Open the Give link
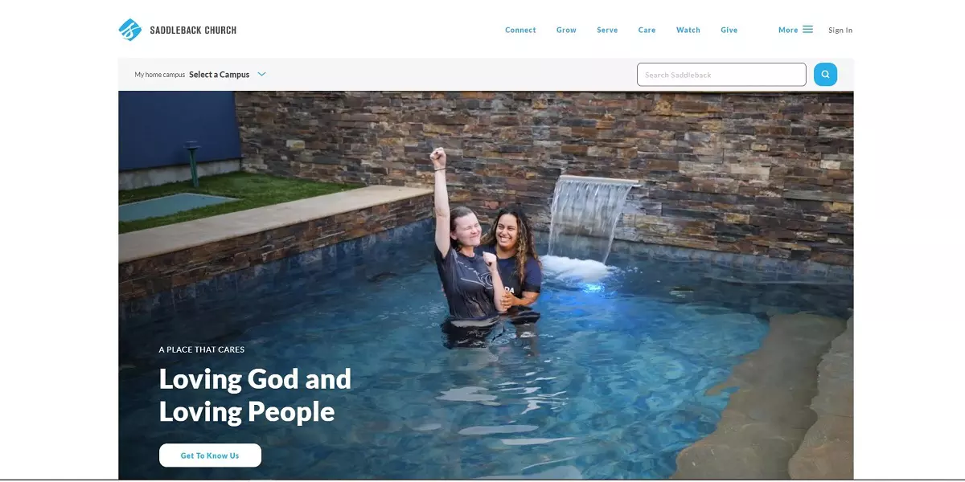 (729, 30)
